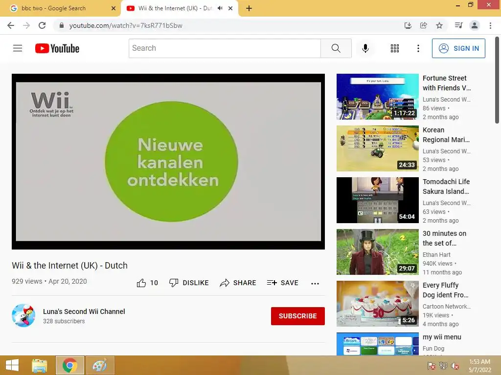The height and width of the screenshot is (375, 501).
Task: Open the YouTube apps grid
Action: click(x=395, y=48)
